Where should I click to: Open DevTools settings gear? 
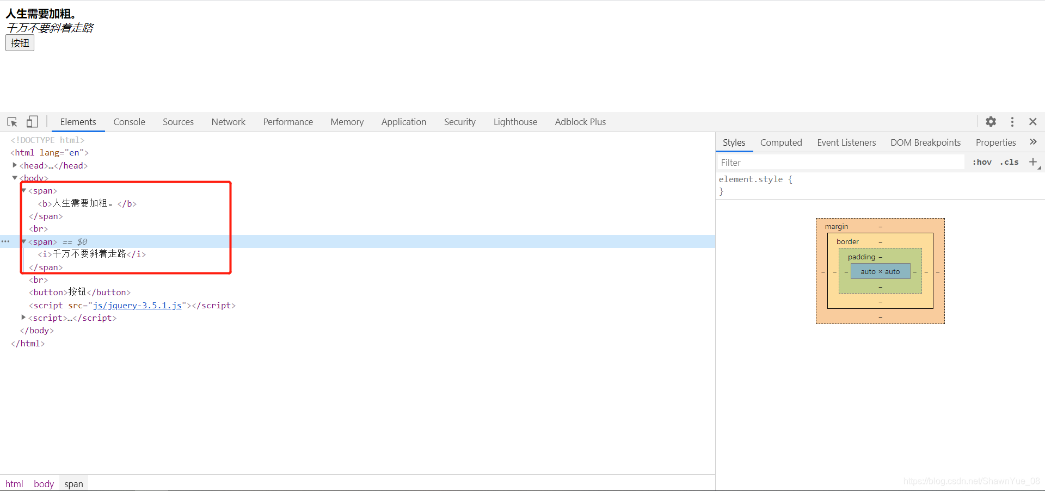991,122
